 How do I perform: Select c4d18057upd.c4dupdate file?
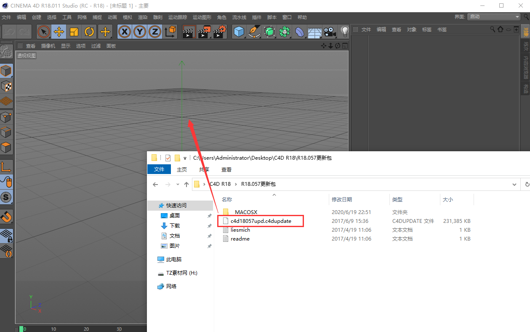[261, 221]
